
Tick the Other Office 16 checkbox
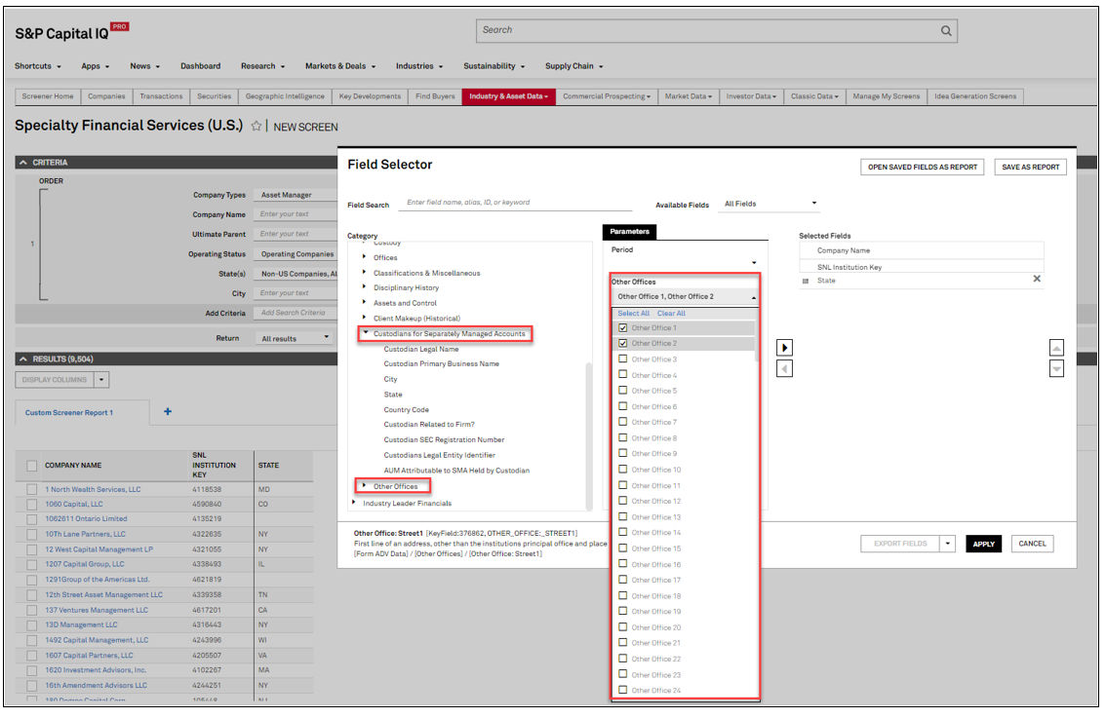pos(623,564)
